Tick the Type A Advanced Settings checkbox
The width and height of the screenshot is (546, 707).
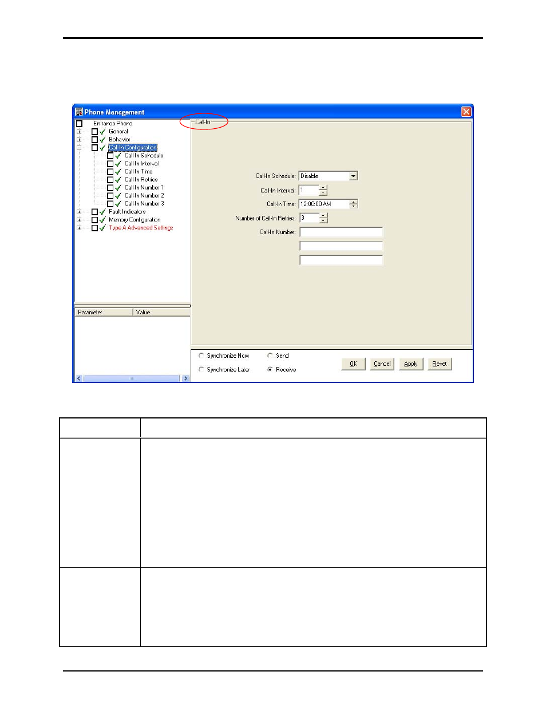pos(95,228)
